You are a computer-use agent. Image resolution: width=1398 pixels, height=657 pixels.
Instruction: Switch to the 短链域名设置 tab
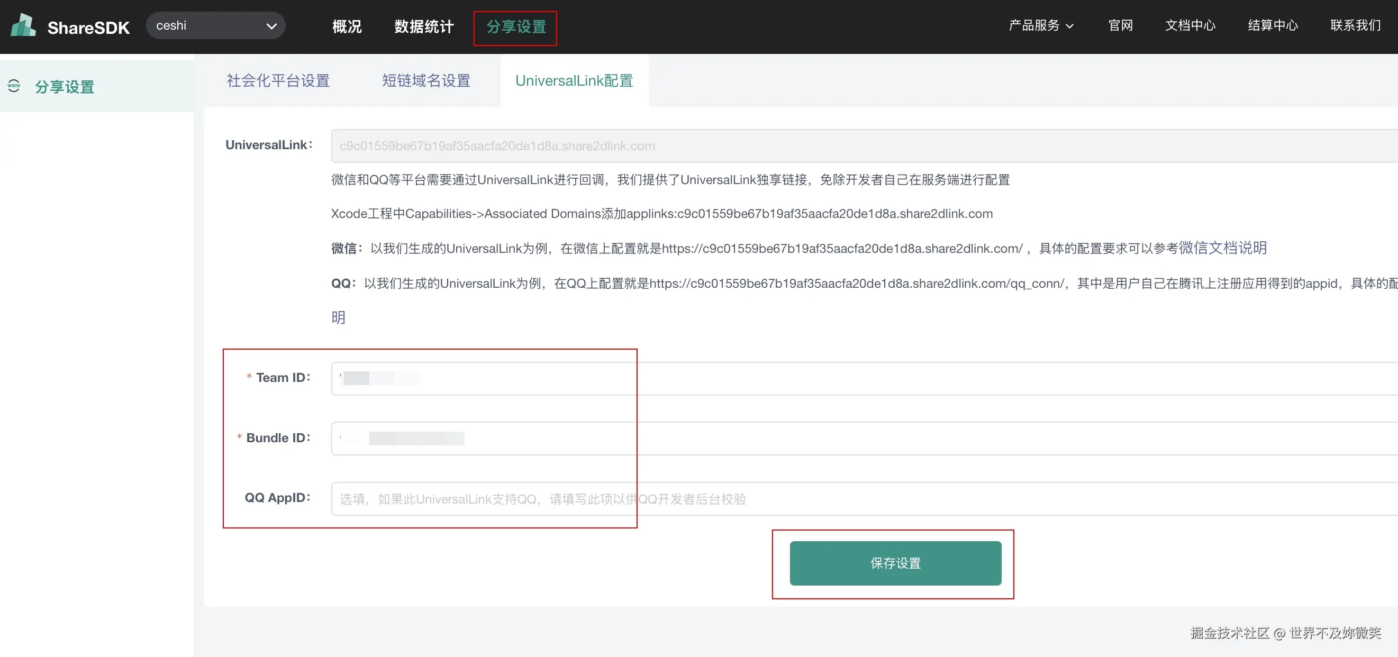pyautogui.click(x=426, y=80)
